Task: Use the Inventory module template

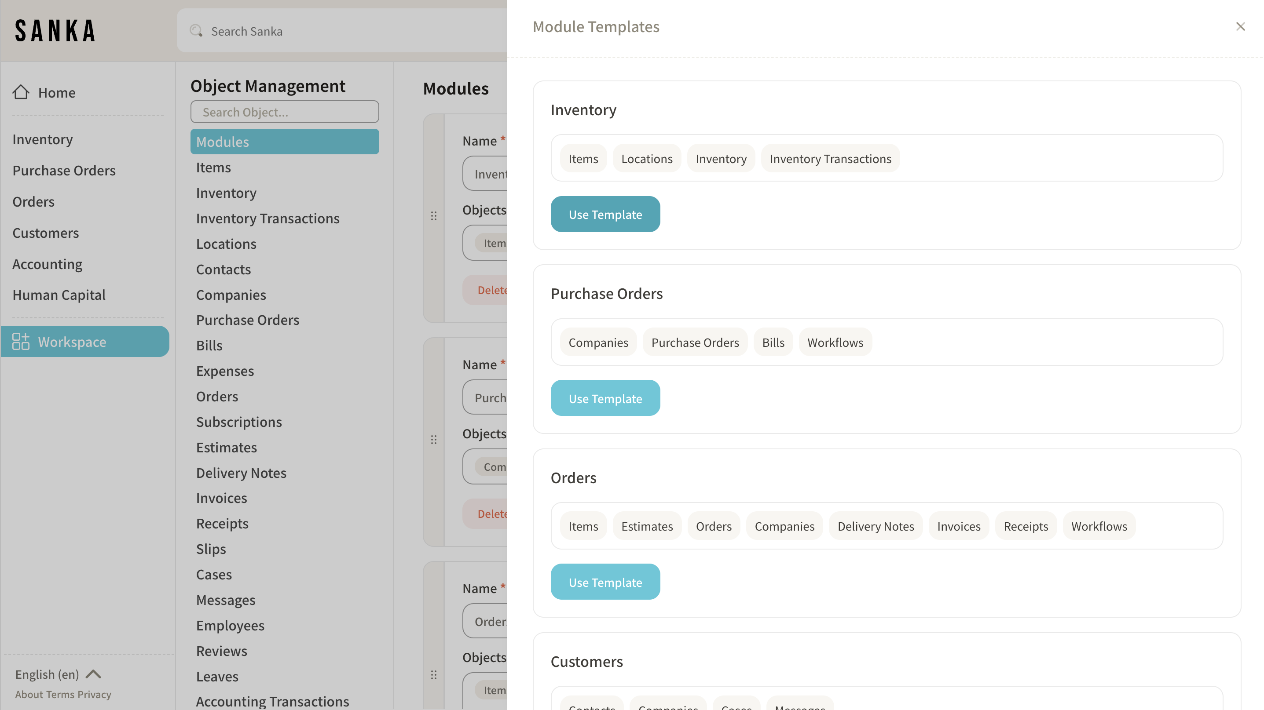Action: [605, 214]
